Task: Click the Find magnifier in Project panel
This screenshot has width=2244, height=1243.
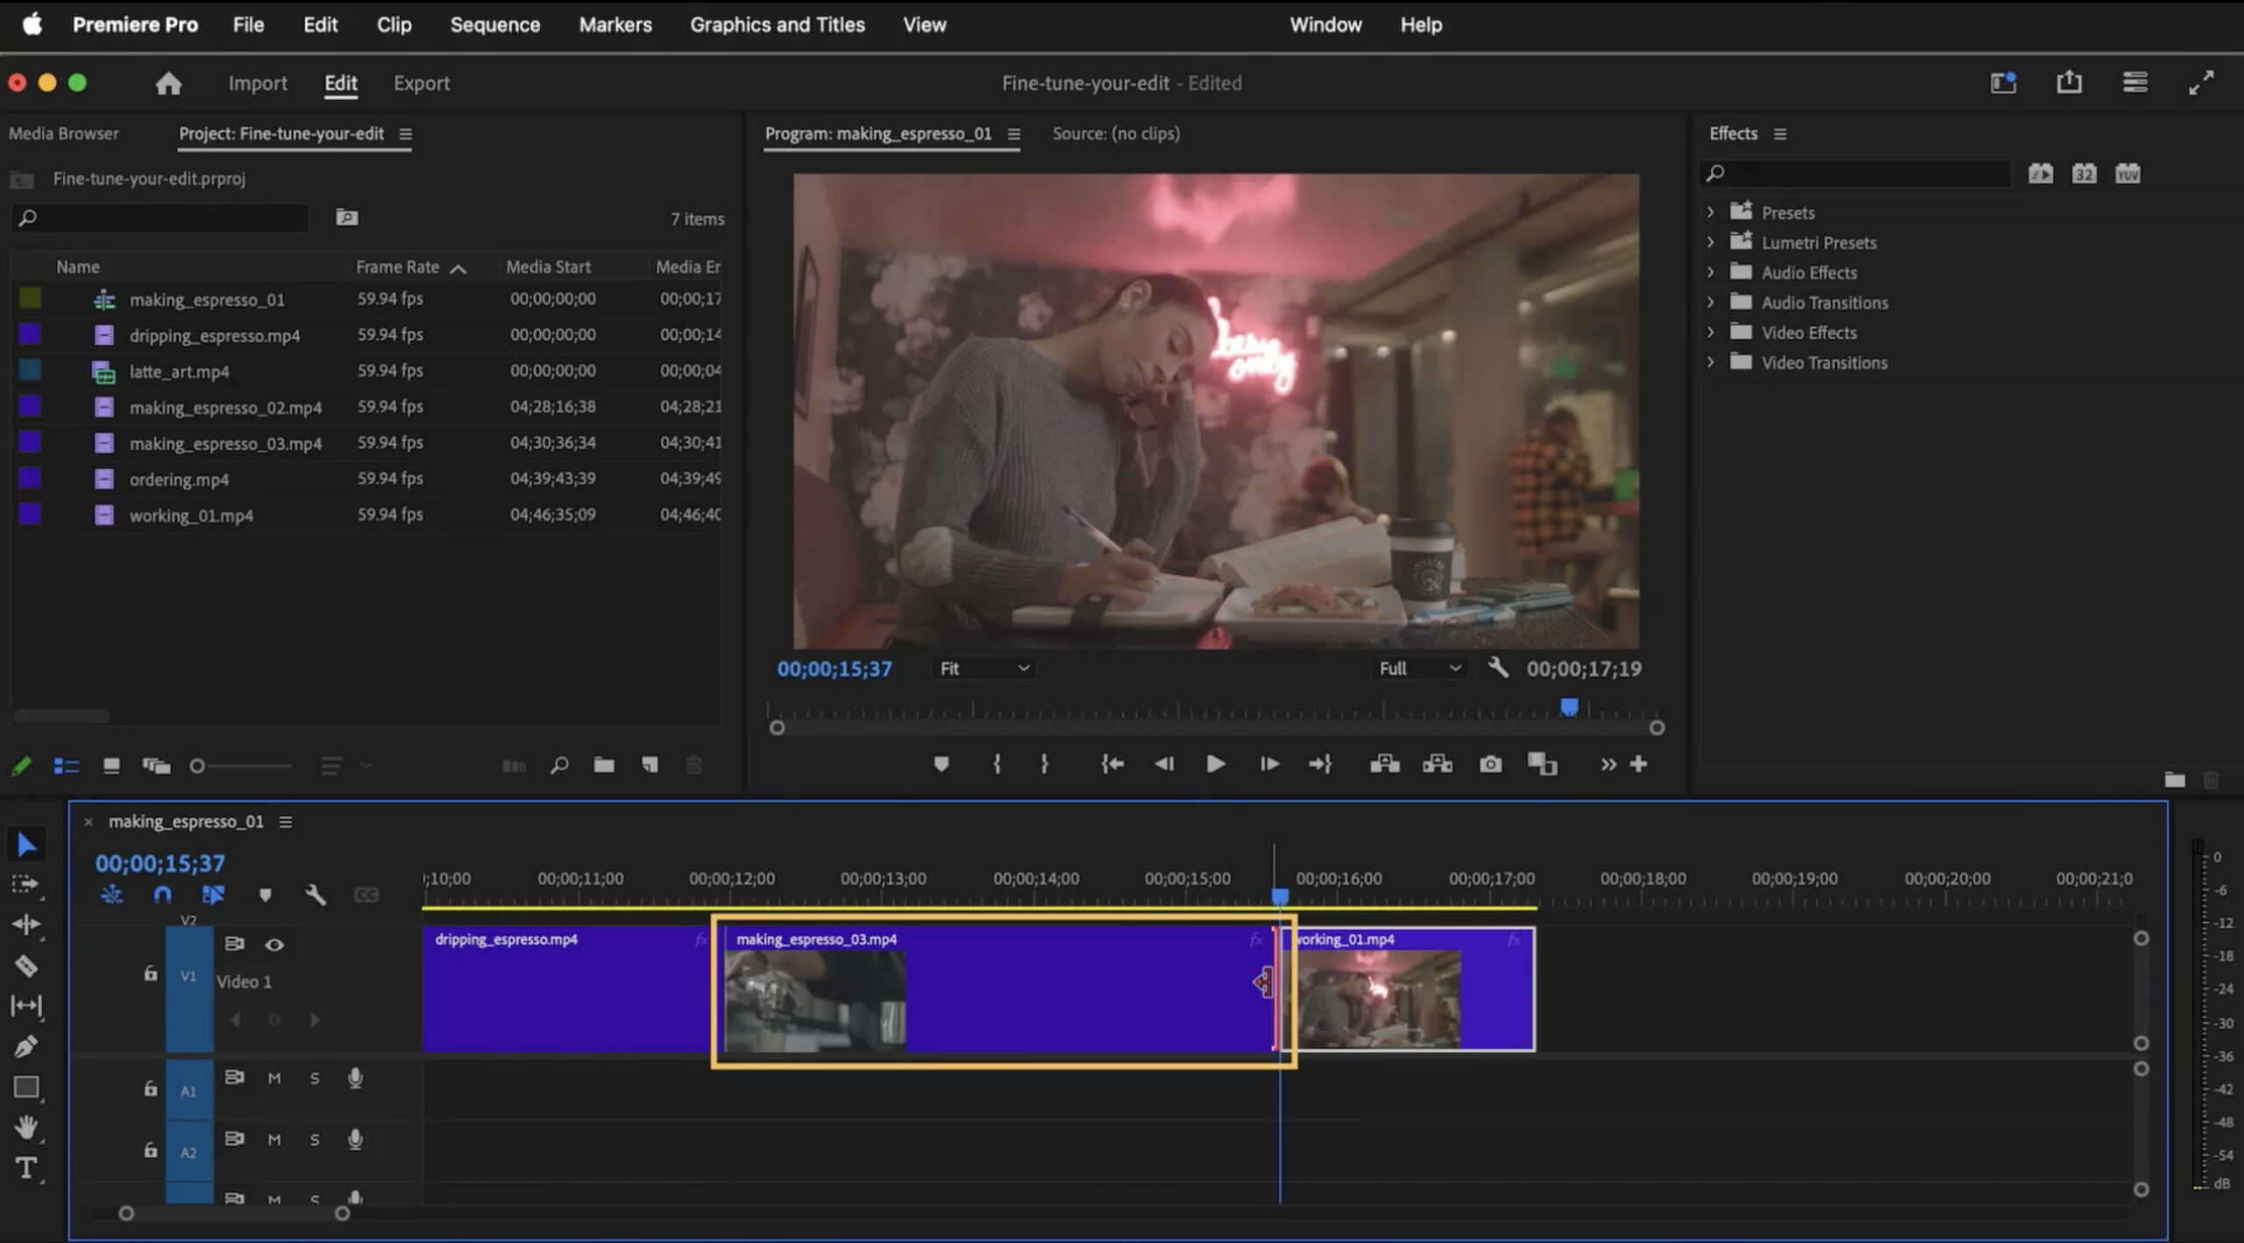Action: pos(559,765)
